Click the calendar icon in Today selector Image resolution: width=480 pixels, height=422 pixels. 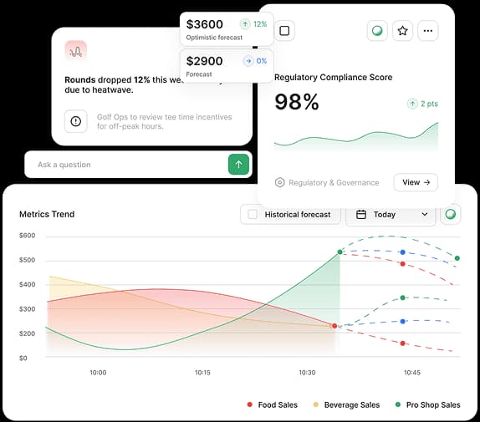[361, 215]
